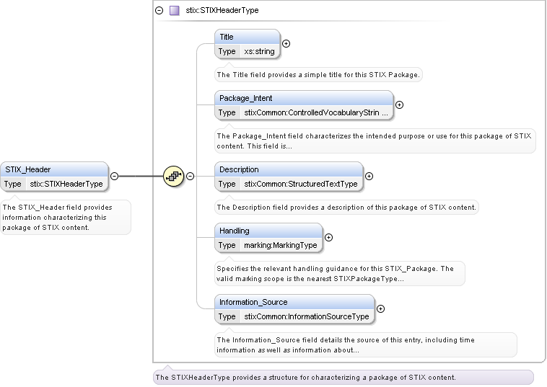Select the Description element box
Viewport: 547px width, 387px height.
[289, 169]
